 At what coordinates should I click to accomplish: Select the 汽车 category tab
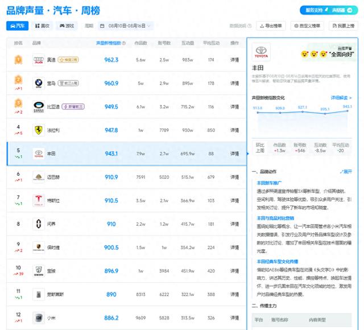point(17,26)
